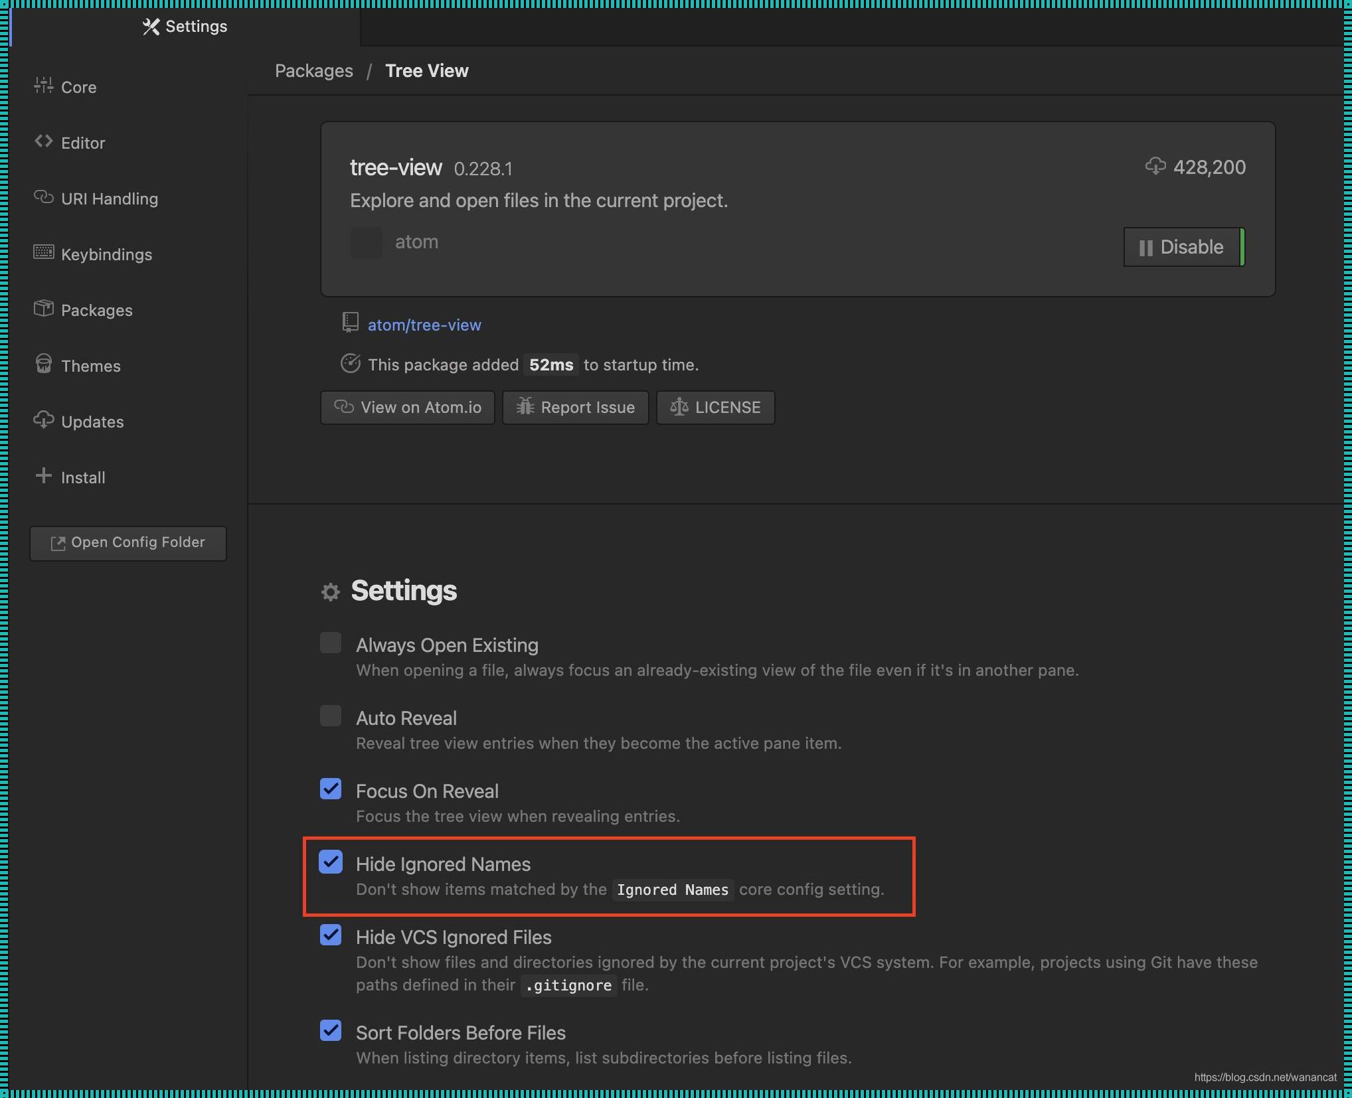Disable the tree-view package

[x=1183, y=247]
